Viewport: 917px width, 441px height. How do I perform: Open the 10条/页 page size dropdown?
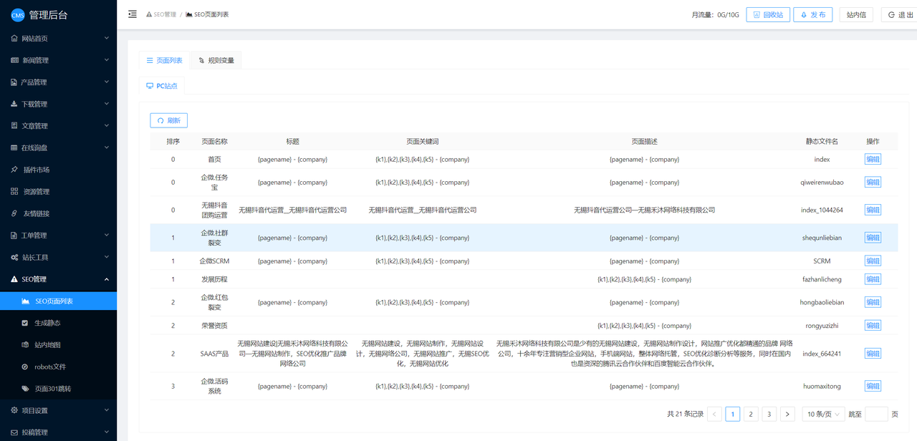pyautogui.click(x=822, y=414)
